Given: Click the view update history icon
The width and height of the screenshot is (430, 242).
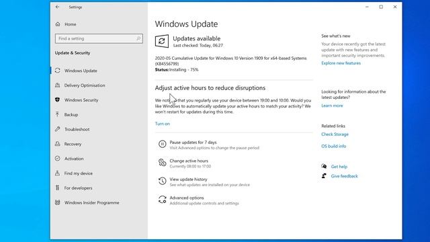Looking at the screenshot, I should tap(163, 181).
